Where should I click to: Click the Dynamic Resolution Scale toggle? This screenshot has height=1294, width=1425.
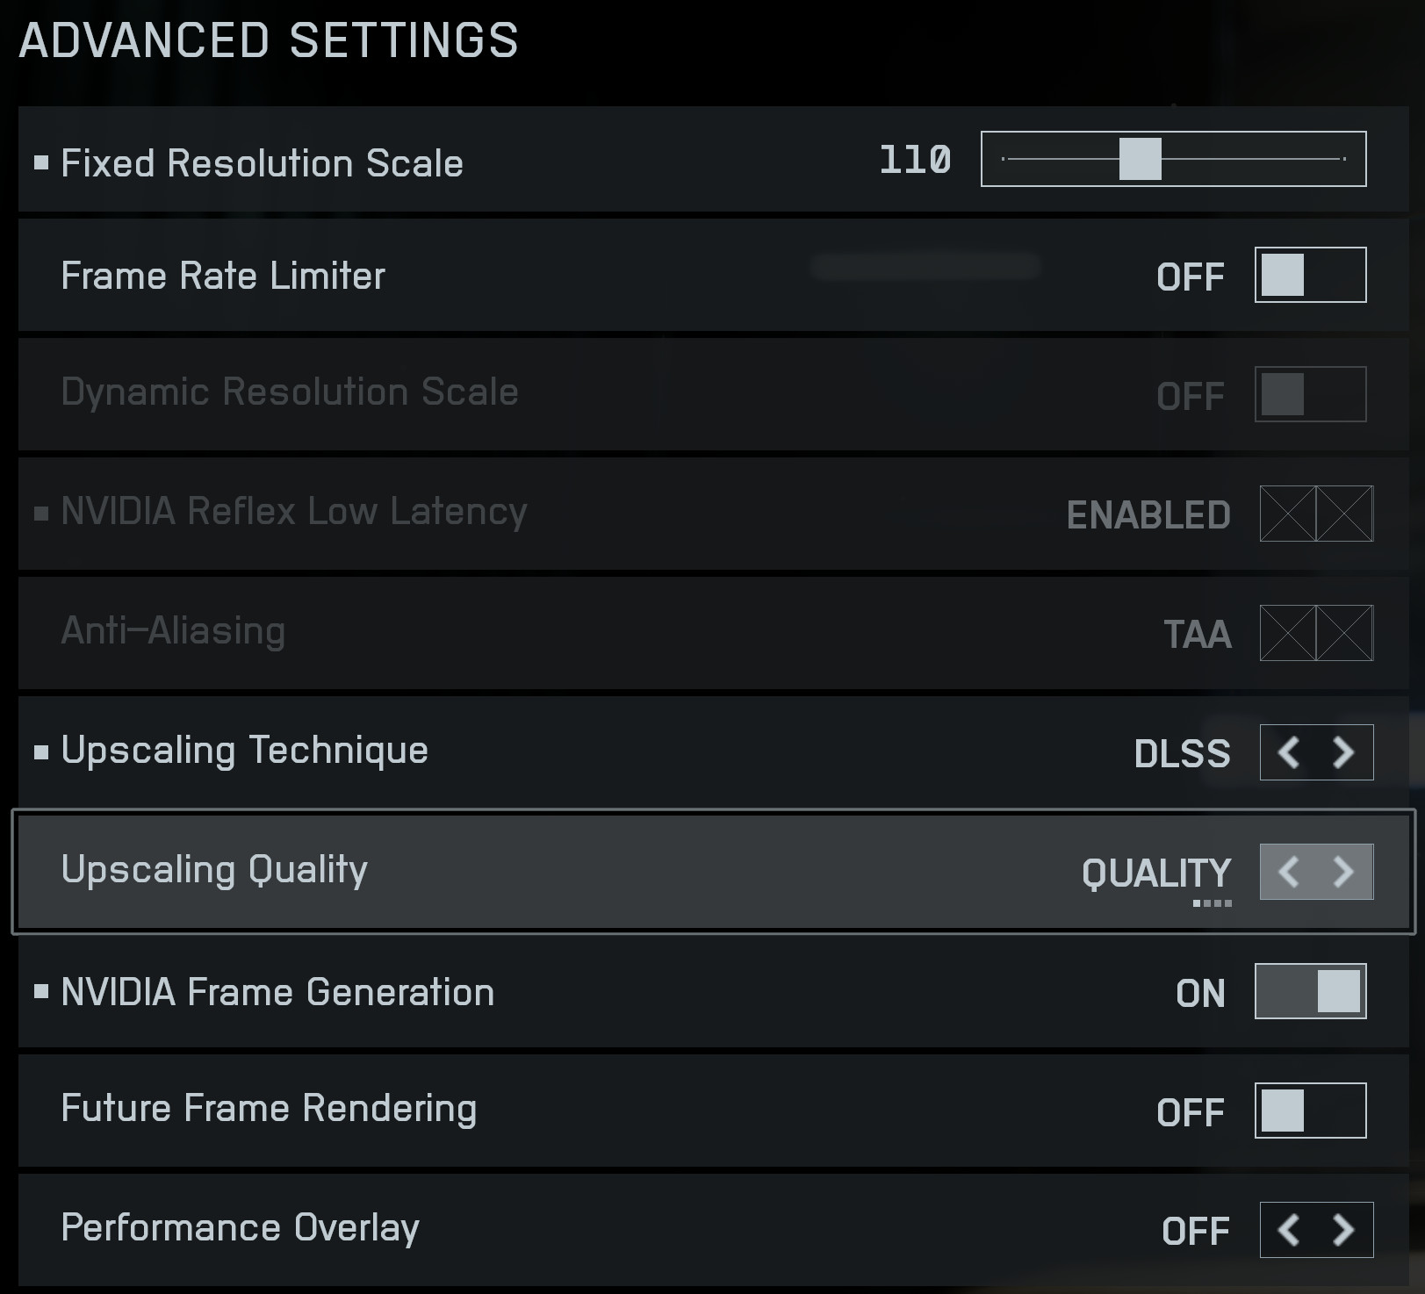tap(1310, 394)
